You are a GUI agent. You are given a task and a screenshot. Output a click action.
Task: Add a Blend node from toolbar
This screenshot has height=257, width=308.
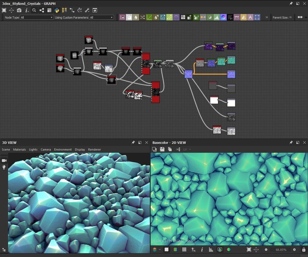(x=129, y=17)
